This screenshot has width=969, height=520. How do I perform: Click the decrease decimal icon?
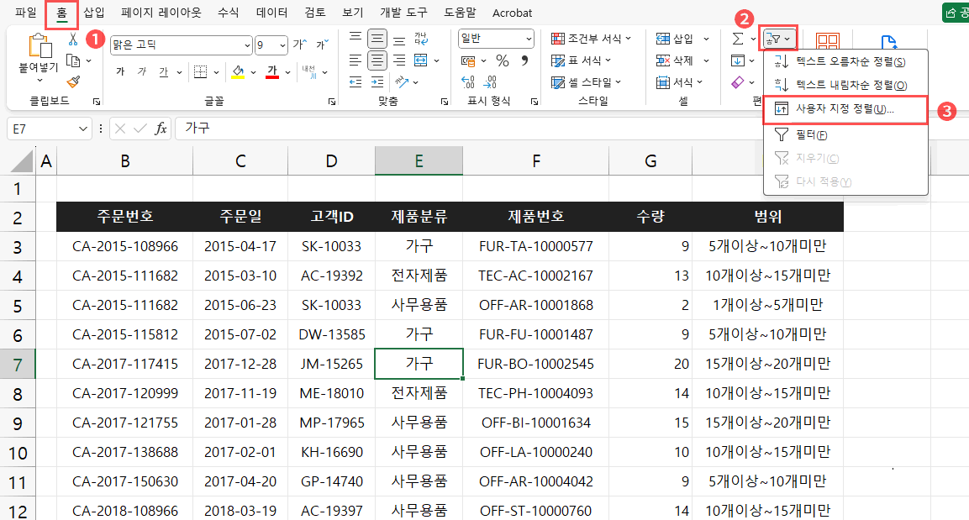click(490, 82)
